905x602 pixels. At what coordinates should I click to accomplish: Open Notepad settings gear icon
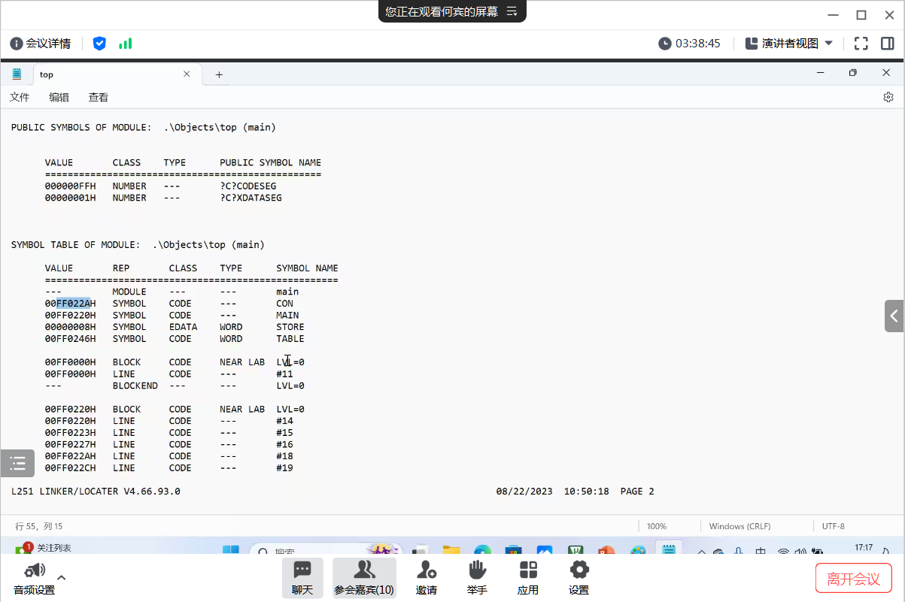click(x=888, y=97)
